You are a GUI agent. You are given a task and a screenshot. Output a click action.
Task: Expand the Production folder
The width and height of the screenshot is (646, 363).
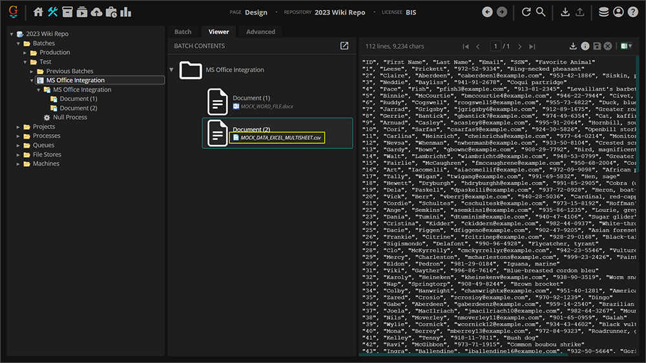[x=26, y=53]
